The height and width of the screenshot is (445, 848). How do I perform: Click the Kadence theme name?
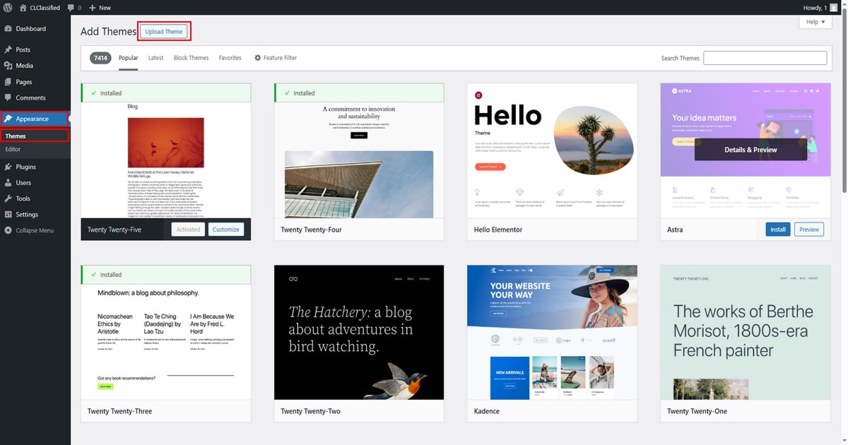point(487,411)
